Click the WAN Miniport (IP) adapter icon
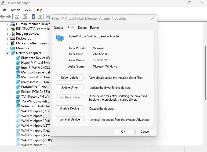 18,116
